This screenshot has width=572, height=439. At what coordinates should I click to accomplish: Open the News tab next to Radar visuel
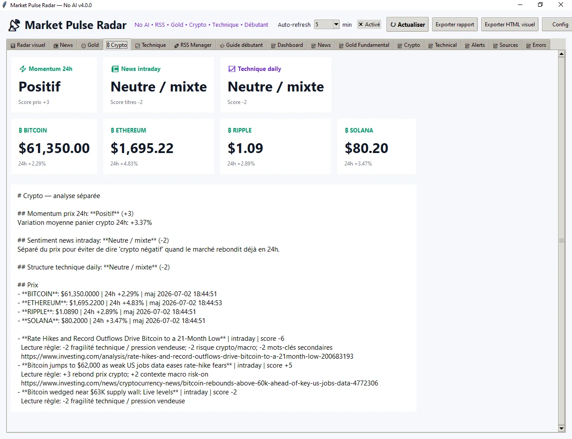[63, 45]
